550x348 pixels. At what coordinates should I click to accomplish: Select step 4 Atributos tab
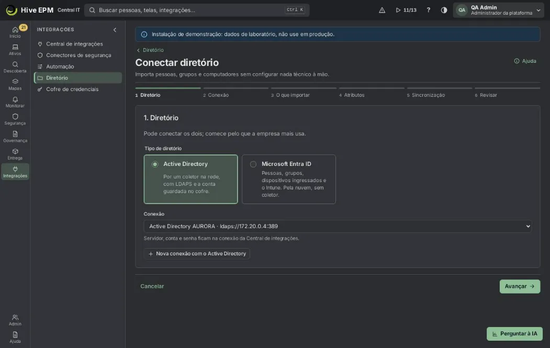pos(372,93)
